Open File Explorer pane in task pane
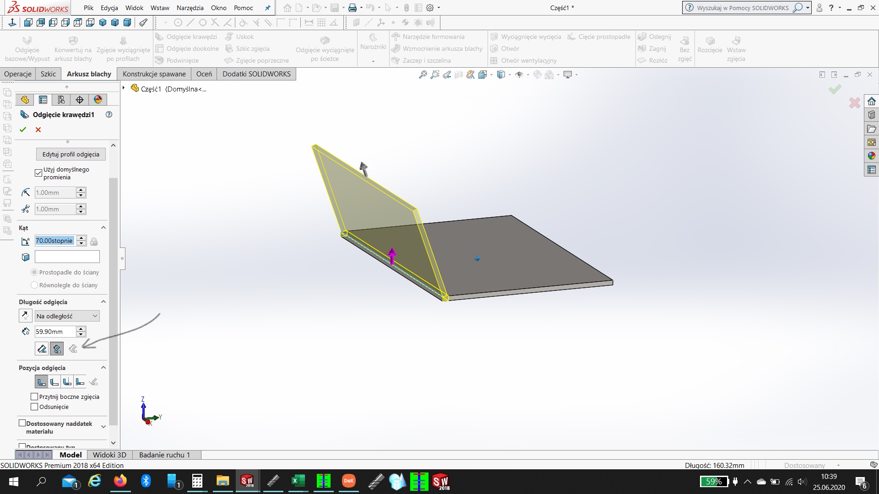Screen dimensions: 879x494 (x=872, y=129)
